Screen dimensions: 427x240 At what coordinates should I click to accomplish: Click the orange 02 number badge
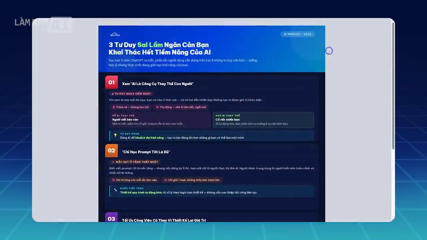(111, 151)
